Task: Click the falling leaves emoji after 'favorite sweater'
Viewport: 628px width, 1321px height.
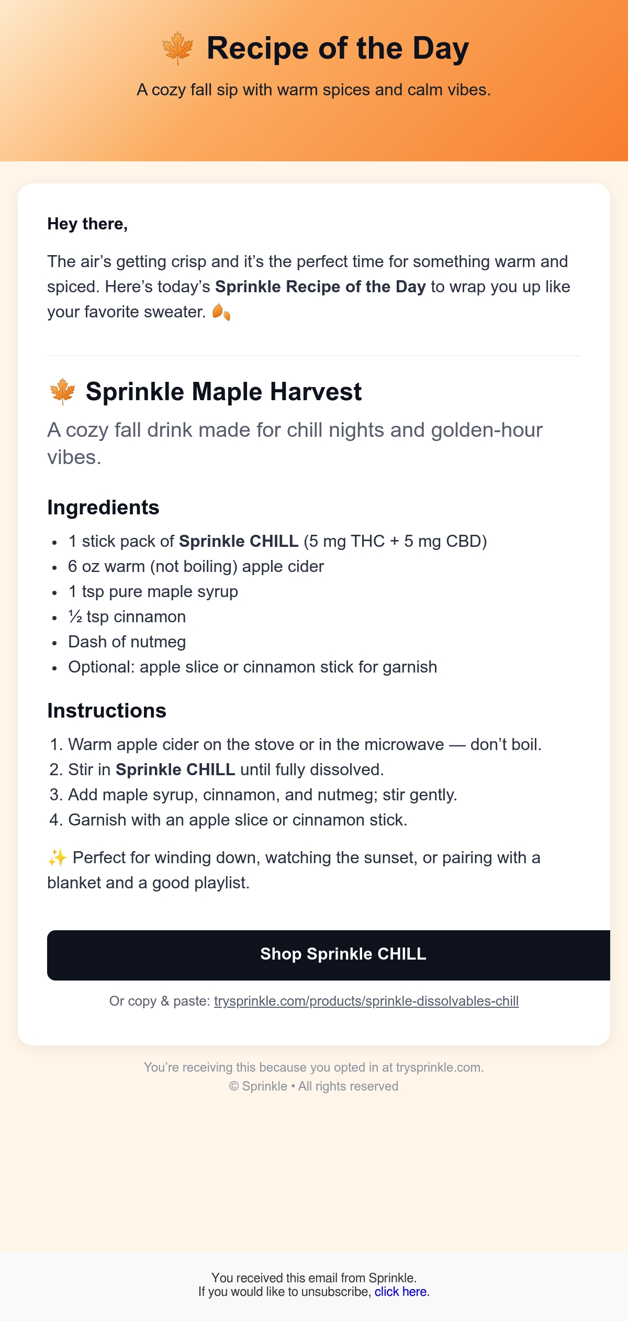Action: coord(221,312)
